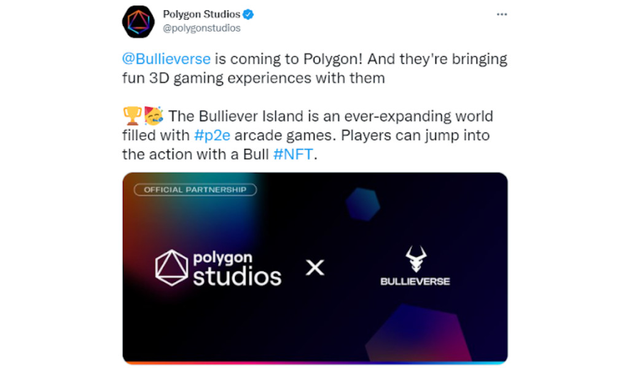The width and height of the screenshot is (629, 368).
Task: Open the @polygonstudios handle link
Action: (201, 28)
